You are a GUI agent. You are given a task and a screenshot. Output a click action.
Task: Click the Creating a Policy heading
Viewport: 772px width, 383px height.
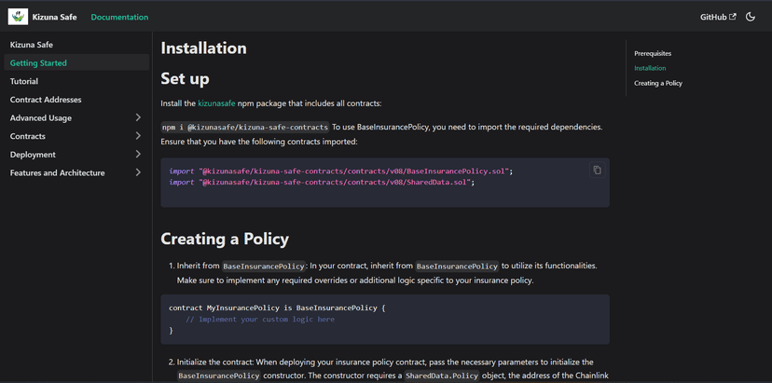pyautogui.click(x=225, y=239)
